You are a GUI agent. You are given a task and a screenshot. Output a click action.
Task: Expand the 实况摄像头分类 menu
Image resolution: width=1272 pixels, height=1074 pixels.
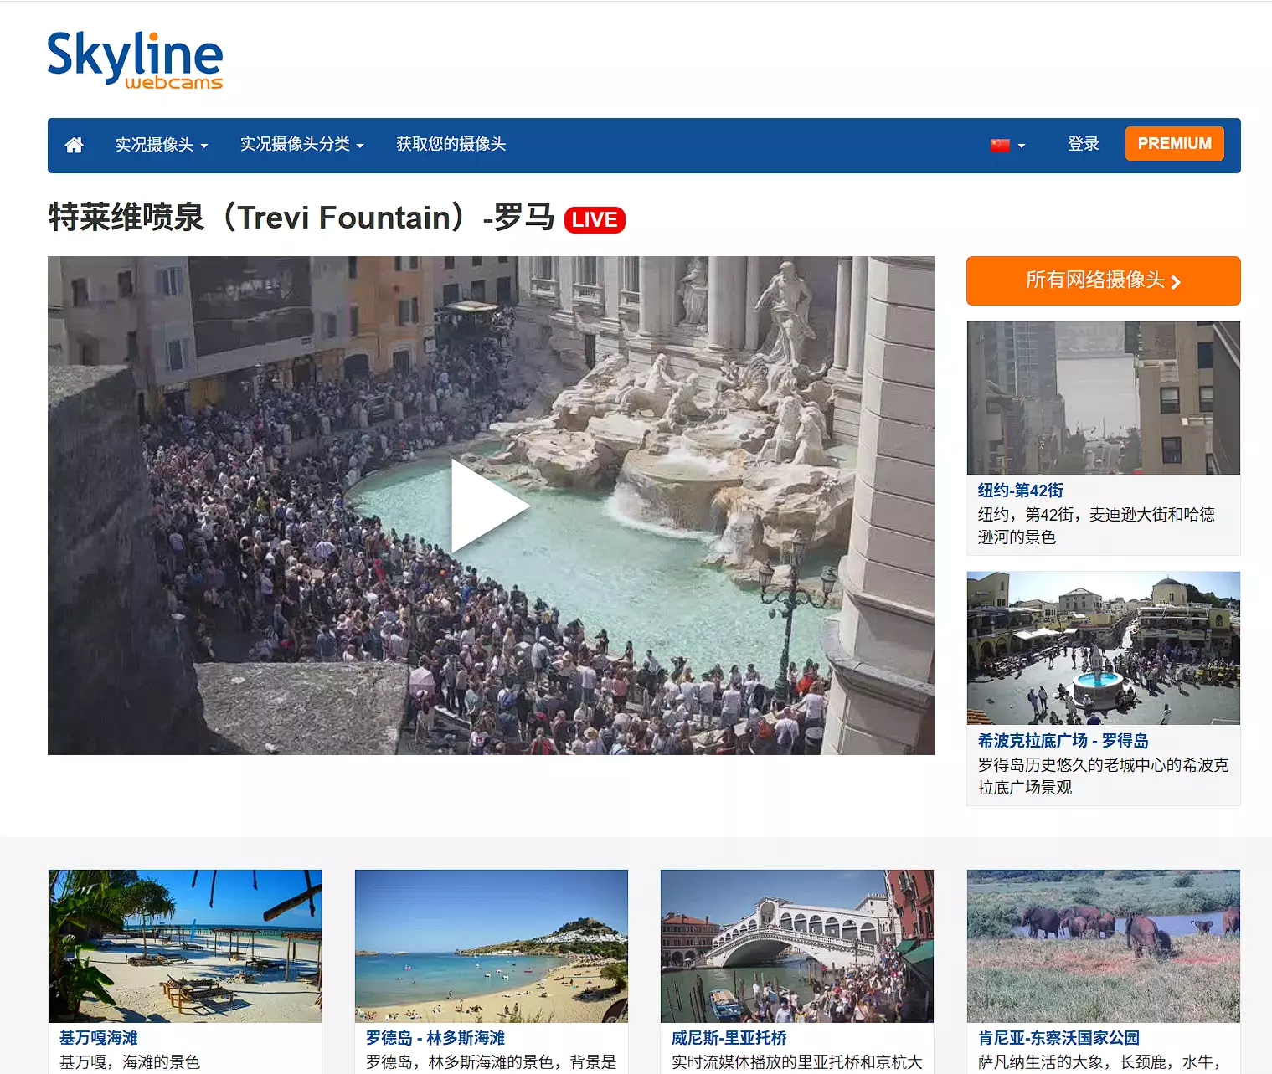pyautogui.click(x=302, y=144)
